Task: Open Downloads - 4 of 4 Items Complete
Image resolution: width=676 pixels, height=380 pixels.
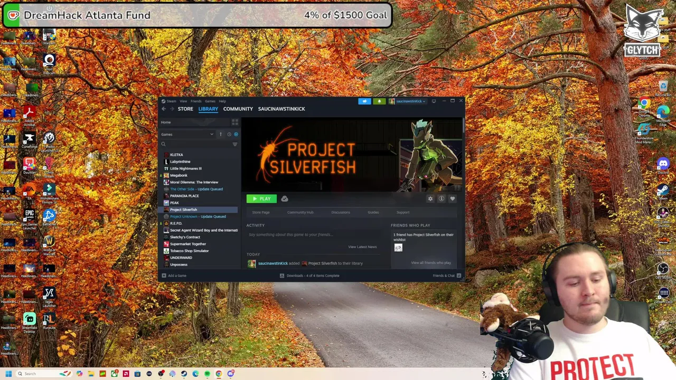Action: pos(309,275)
